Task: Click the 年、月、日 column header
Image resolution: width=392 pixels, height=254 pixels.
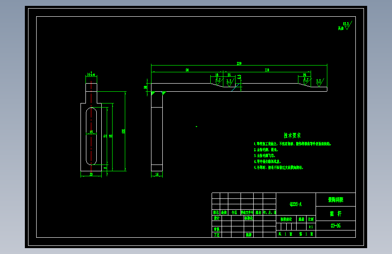Action: click(269, 212)
